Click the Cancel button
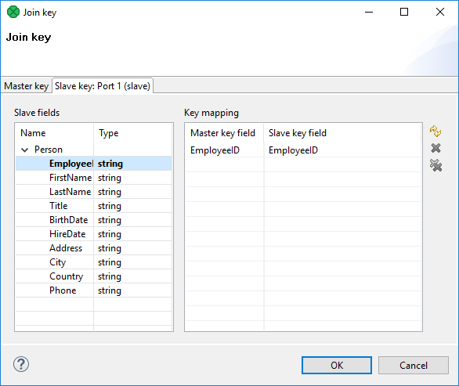Viewport: 459px width, 386px height. (x=414, y=365)
